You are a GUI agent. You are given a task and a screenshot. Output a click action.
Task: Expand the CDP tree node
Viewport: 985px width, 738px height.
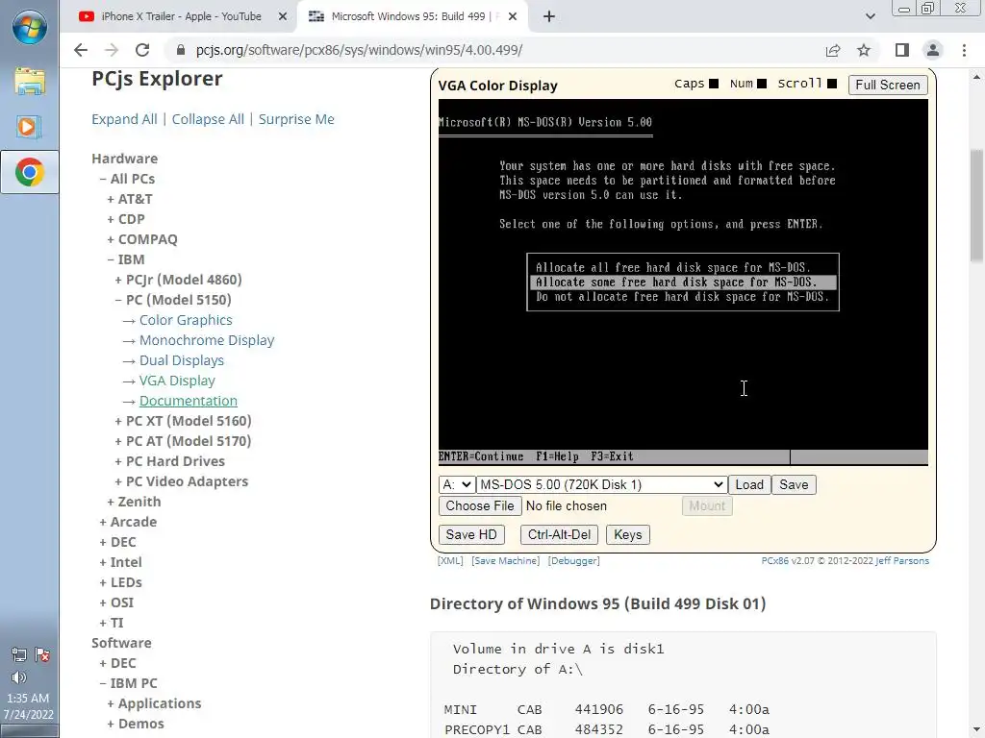pyautogui.click(x=126, y=219)
